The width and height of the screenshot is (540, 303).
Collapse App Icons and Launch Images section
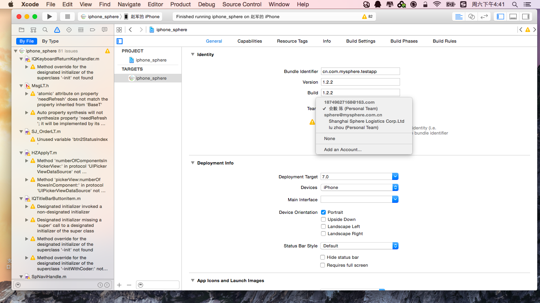193,281
